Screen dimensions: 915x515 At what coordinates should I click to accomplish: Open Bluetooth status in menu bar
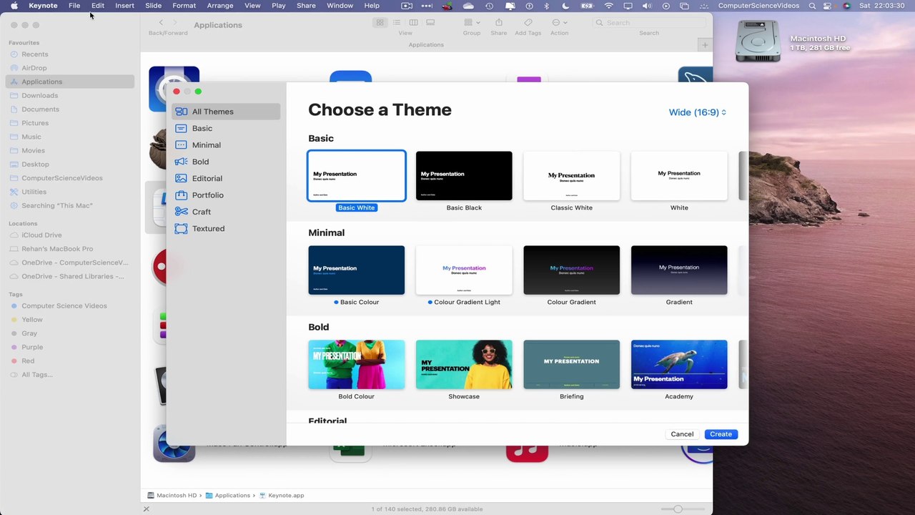point(547,6)
